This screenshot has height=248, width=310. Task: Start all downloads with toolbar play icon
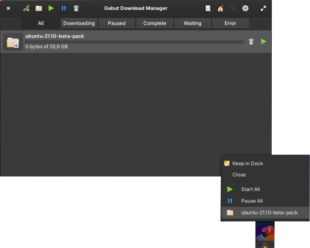(x=51, y=8)
